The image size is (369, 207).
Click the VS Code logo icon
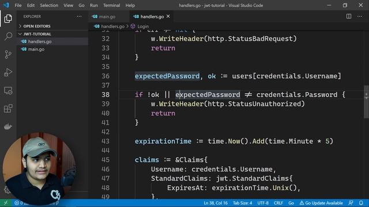(6, 5)
